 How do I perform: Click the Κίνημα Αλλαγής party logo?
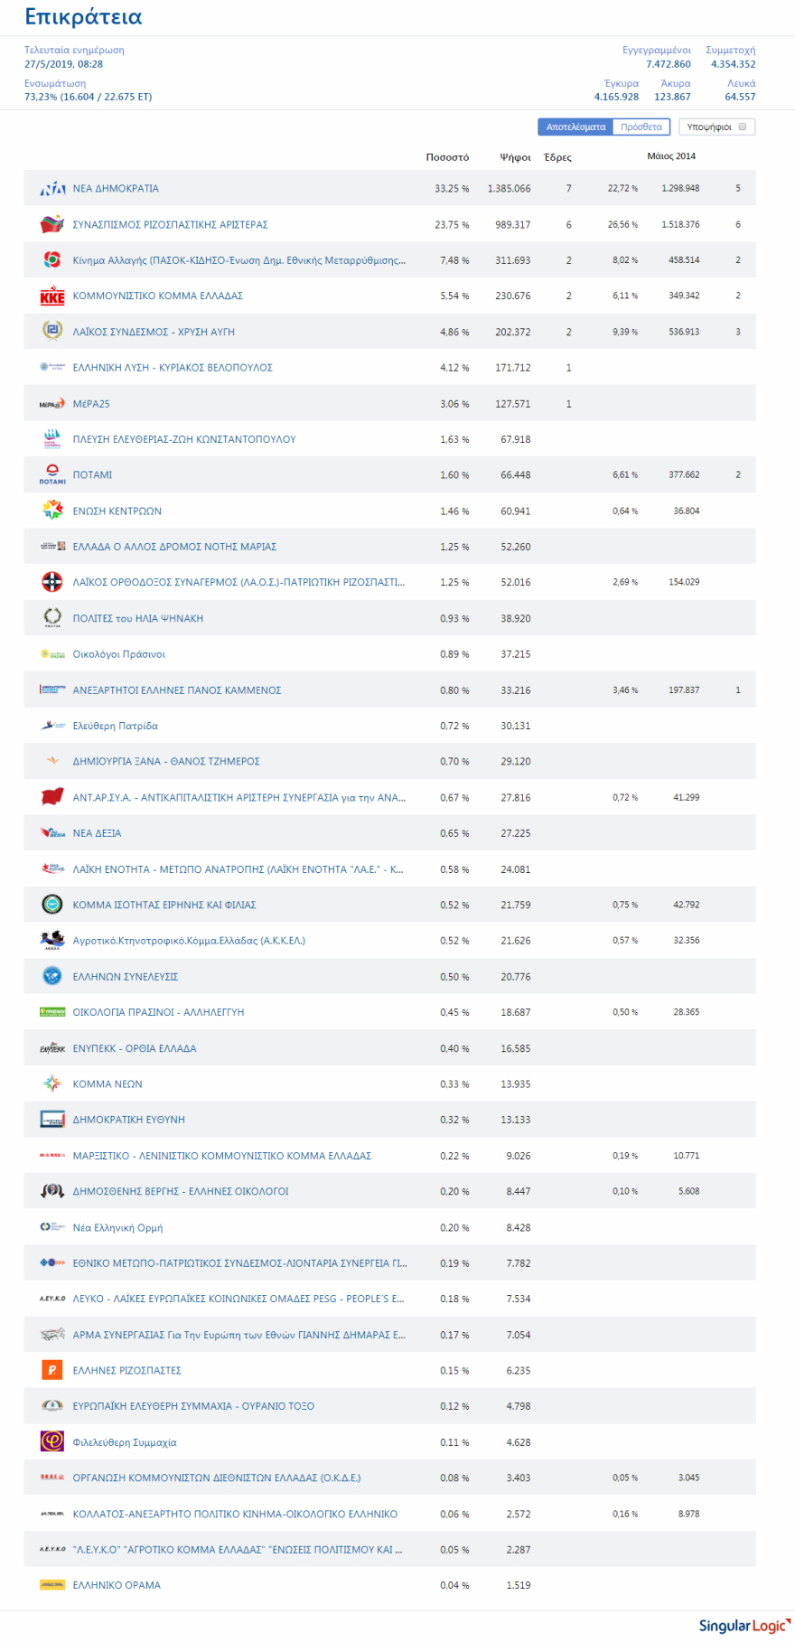pyautogui.click(x=52, y=260)
